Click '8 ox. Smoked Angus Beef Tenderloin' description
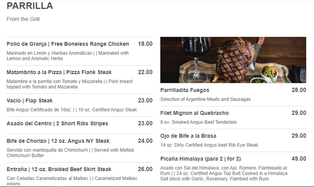 coord(198,122)
